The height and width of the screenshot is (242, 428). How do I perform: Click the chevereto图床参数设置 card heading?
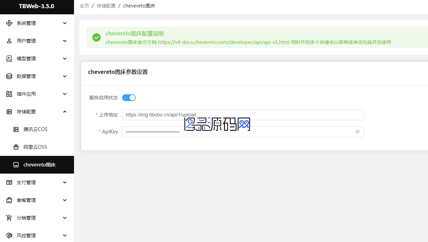tap(118, 72)
